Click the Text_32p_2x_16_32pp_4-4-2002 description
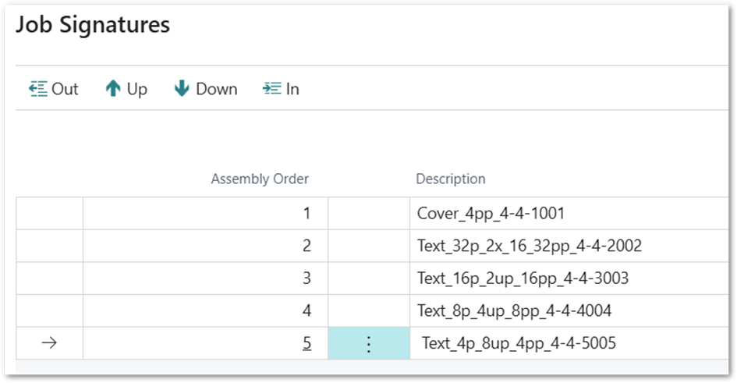Screen dimensions: 737x383 pos(530,246)
